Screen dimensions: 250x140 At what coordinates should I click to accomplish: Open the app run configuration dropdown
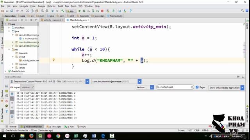coord(71,11)
